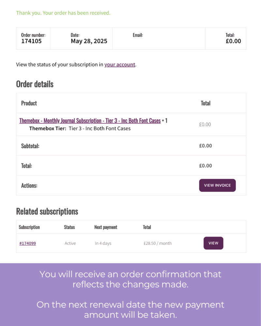The height and width of the screenshot is (326, 261).
Task: Click the Active status text
Action: pos(70,243)
